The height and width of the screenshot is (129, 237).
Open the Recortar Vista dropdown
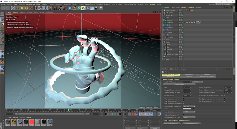(x=189, y=111)
